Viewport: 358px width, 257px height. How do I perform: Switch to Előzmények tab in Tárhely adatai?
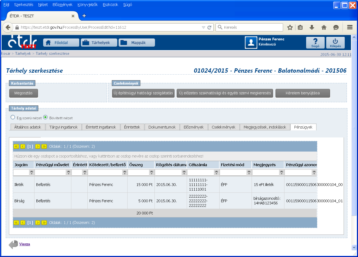tap(194, 127)
